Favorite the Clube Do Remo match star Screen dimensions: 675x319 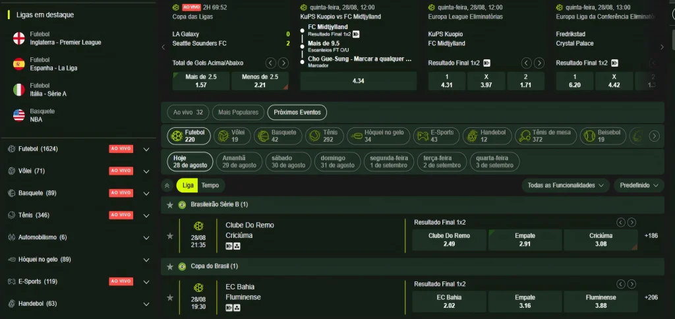point(170,235)
